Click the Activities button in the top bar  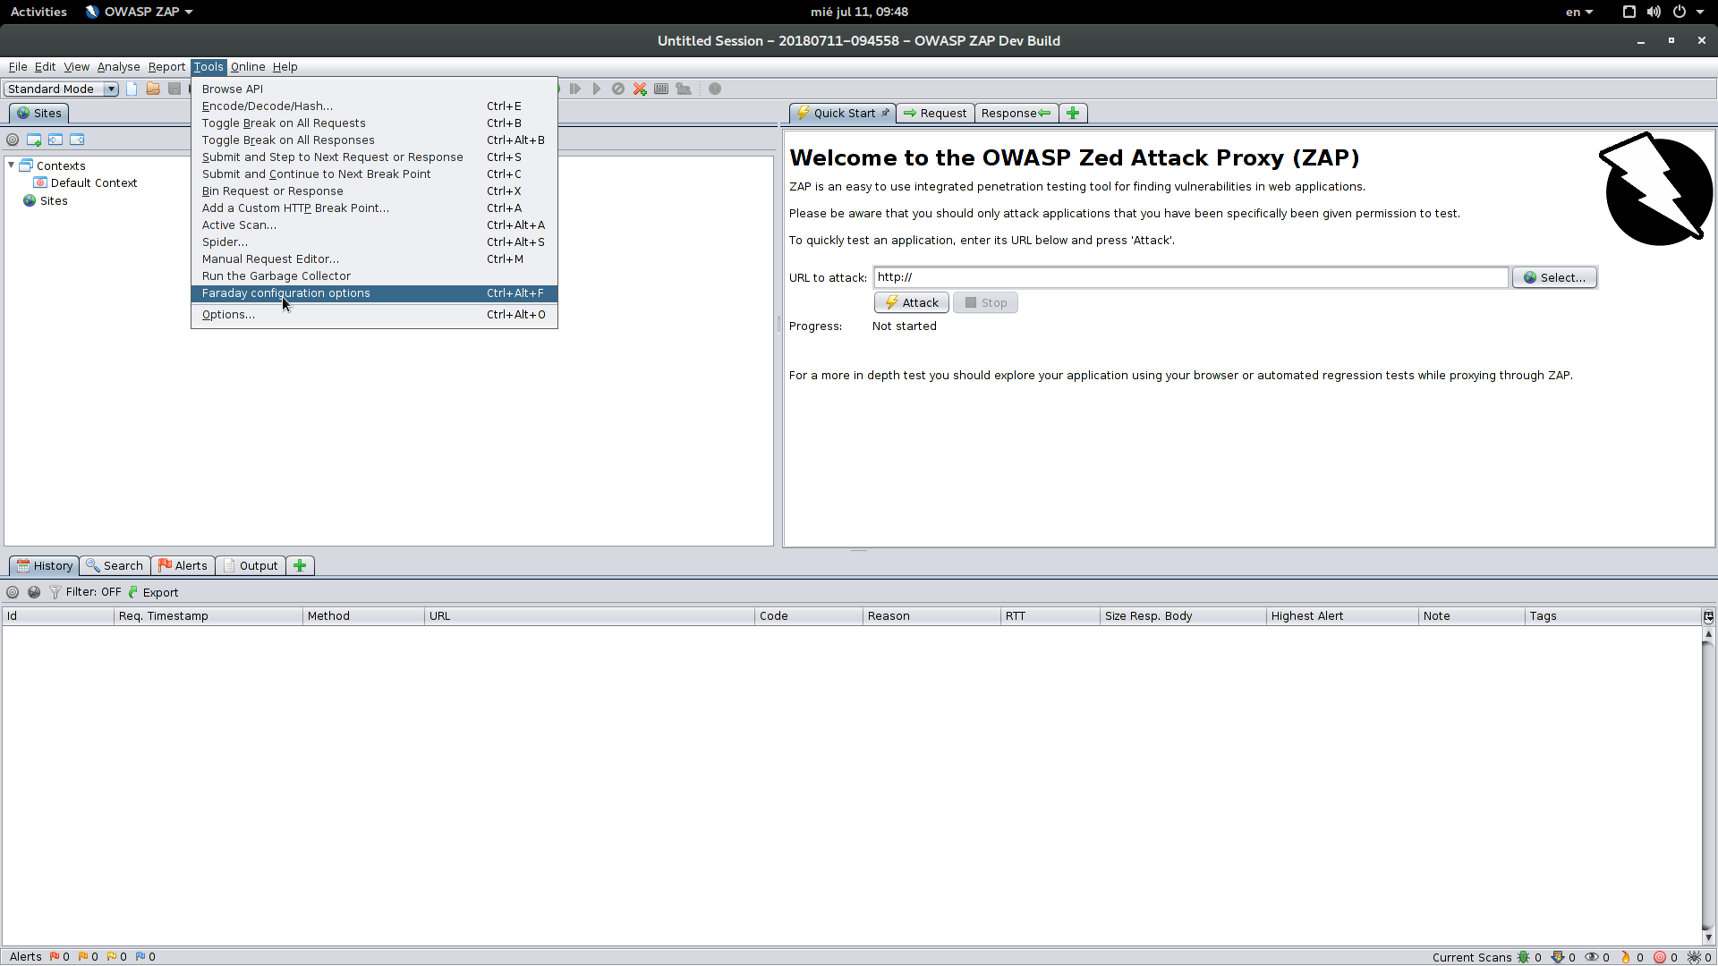38,12
